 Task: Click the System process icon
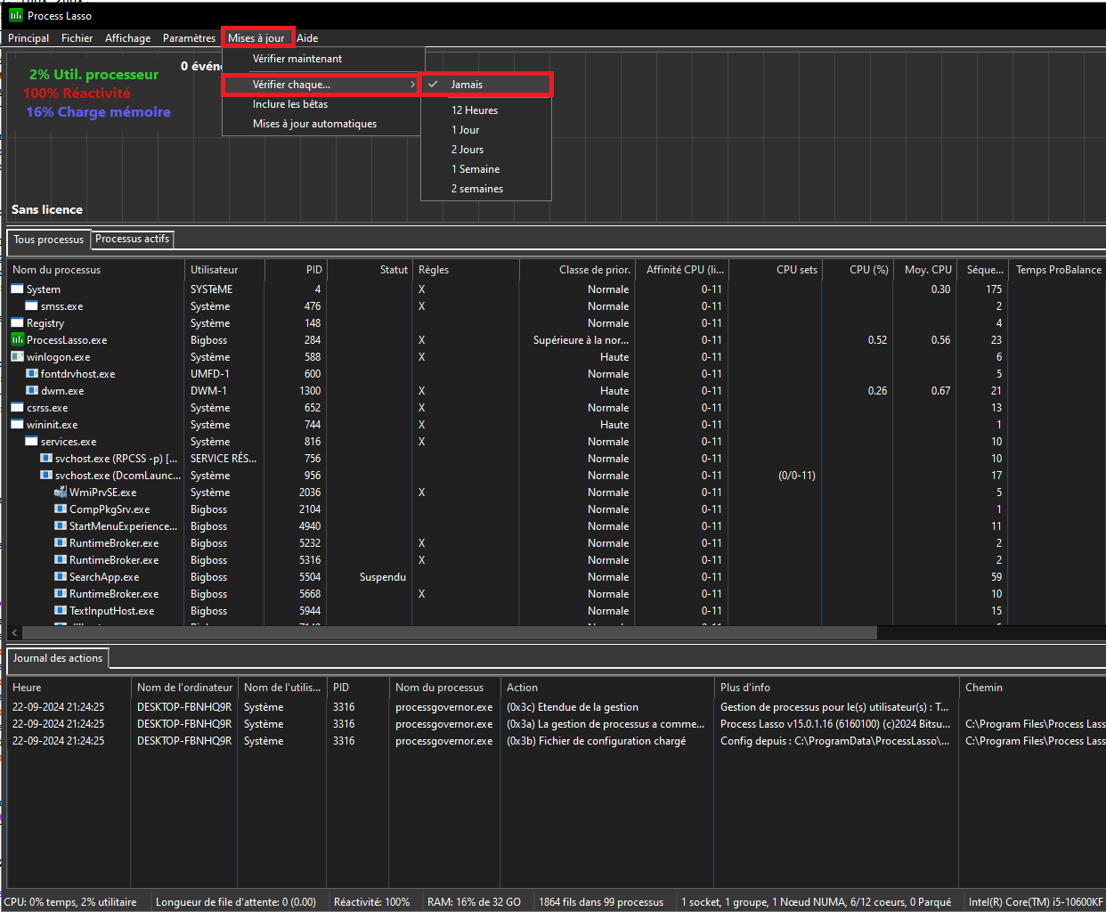tap(17, 289)
